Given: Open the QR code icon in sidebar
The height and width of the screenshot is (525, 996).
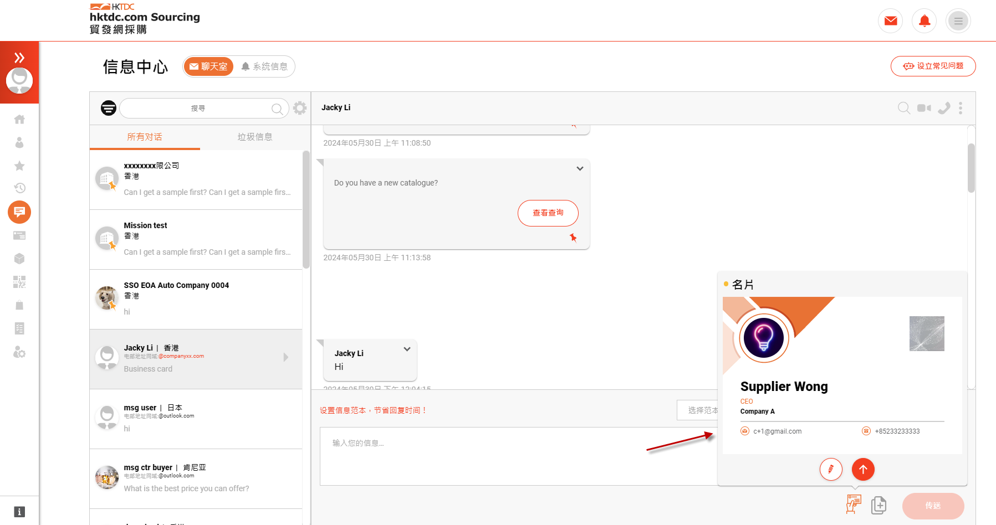Looking at the screenshot, I should (19, 282).
